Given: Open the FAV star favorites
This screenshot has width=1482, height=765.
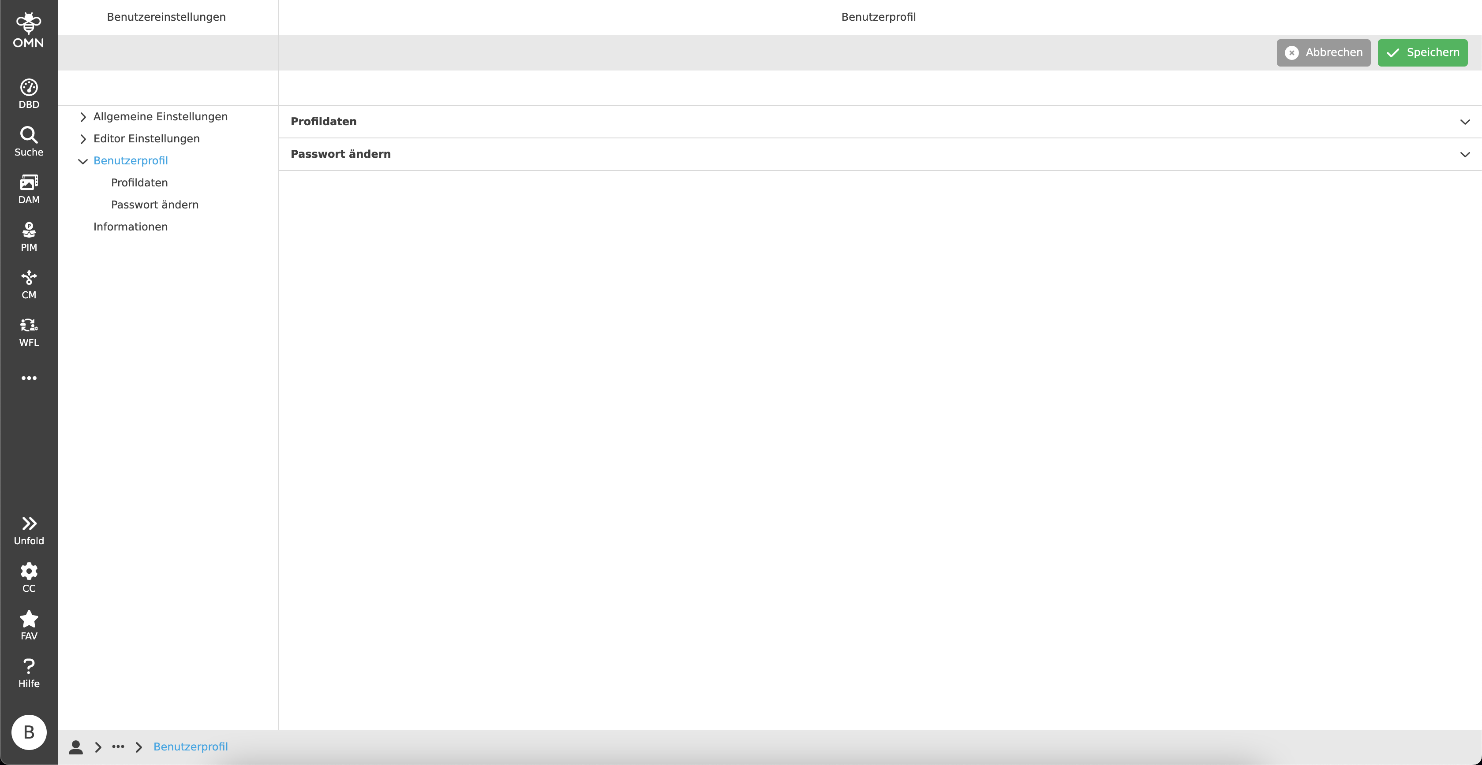Looking at the screenshot, I should (29, 625).
